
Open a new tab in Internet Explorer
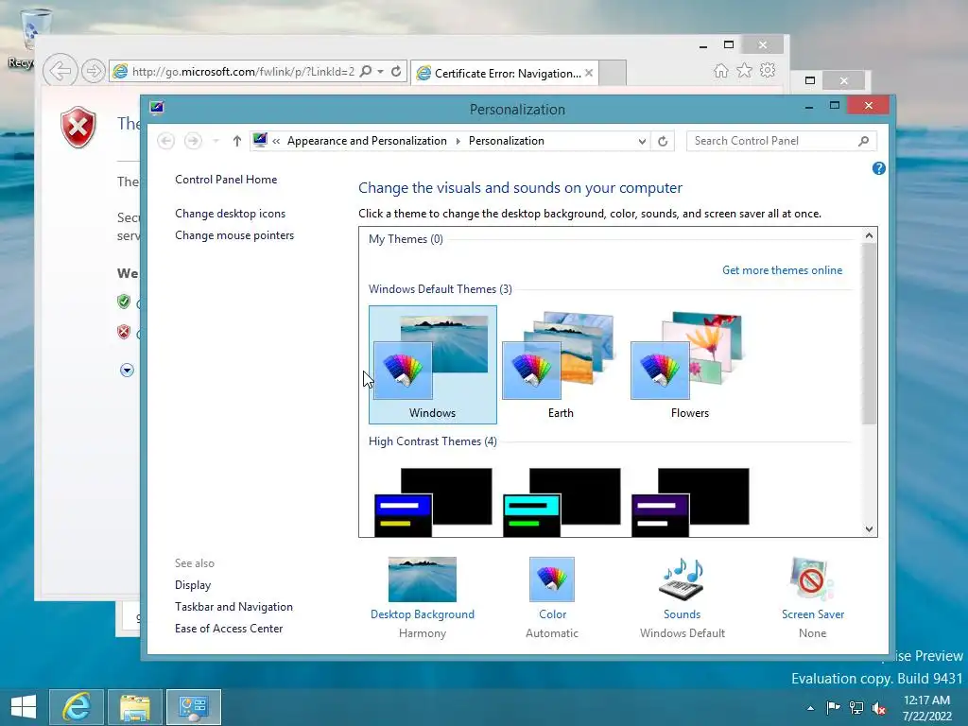(x=613, y=73)
